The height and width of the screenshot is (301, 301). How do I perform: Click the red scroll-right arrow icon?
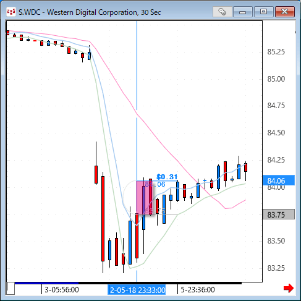point(289,288)
